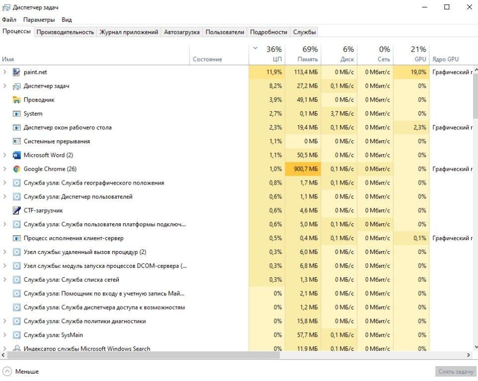
Task: Sort by the ЦП column header
Action: pos(267,54)
